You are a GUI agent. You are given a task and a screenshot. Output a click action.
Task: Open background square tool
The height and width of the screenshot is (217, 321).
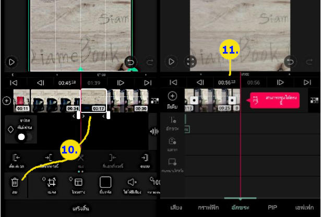tap(105, 185)
